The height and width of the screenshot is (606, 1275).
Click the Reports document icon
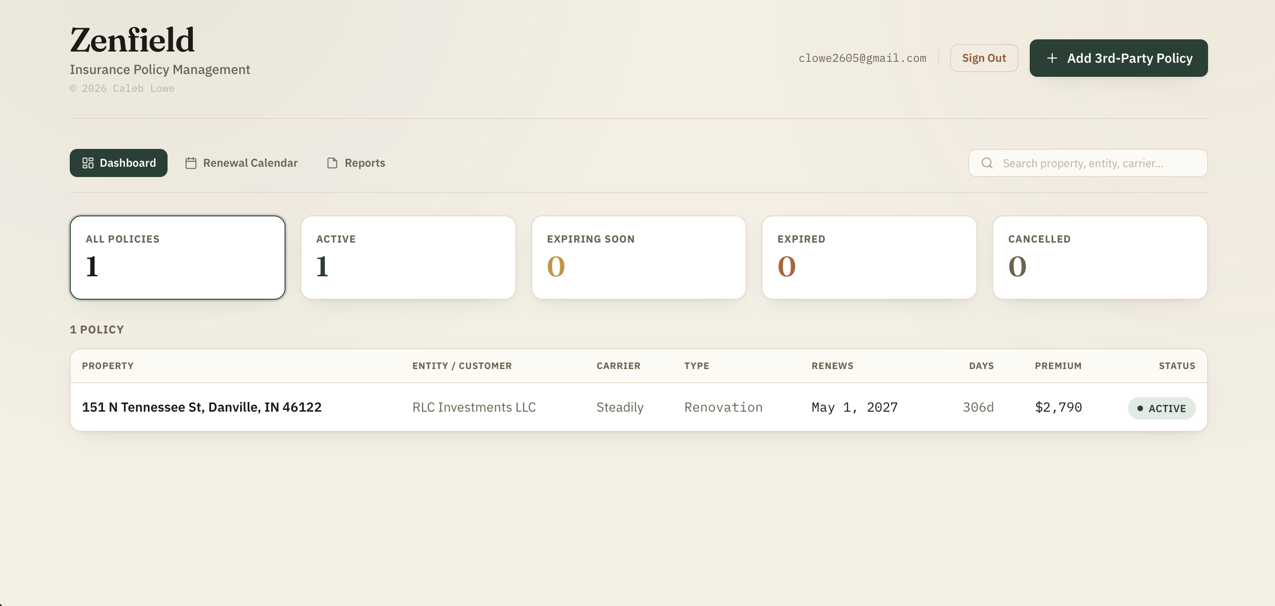[x=332, y=163]
